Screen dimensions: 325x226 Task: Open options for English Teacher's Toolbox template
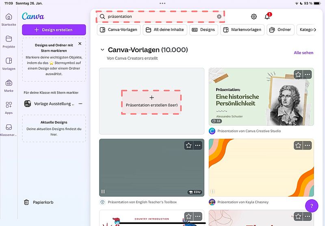tap(198, 146)
